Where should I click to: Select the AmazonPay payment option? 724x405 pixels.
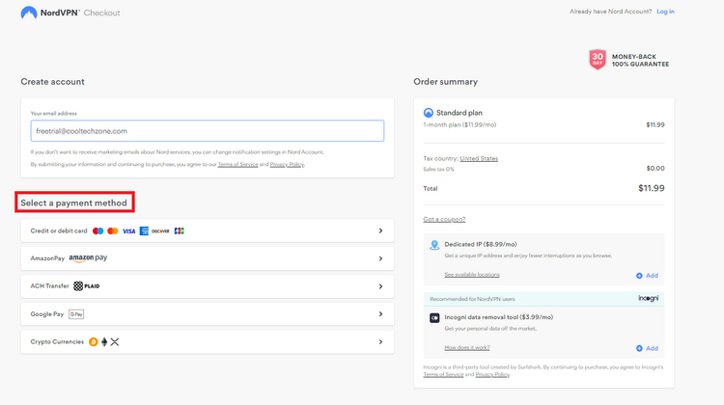click(208, 258)
